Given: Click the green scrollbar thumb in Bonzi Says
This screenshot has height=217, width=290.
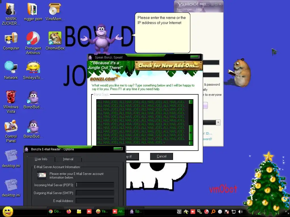Looking at the screenshot, I should pos(191,133).
